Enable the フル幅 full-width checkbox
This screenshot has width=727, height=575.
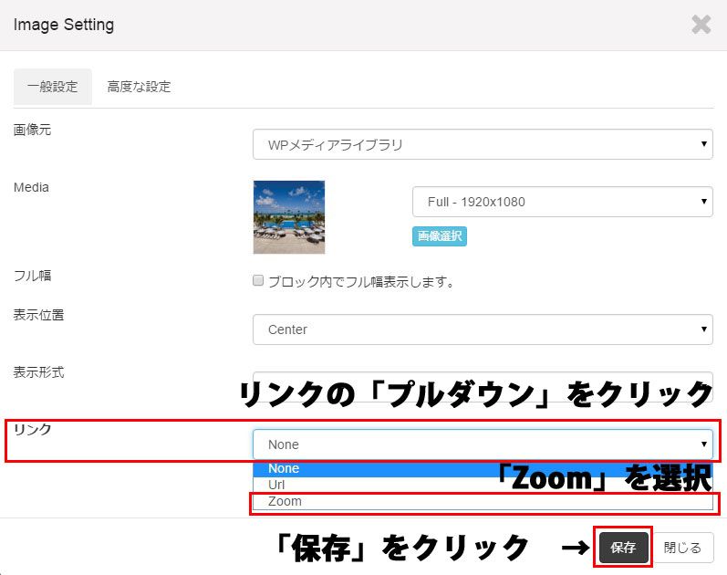258,280
